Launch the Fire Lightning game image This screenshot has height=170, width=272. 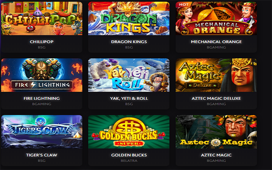click(42, 75)
